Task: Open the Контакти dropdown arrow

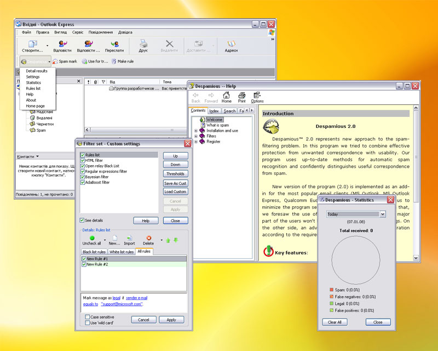Action: click(x=37, y=156)
